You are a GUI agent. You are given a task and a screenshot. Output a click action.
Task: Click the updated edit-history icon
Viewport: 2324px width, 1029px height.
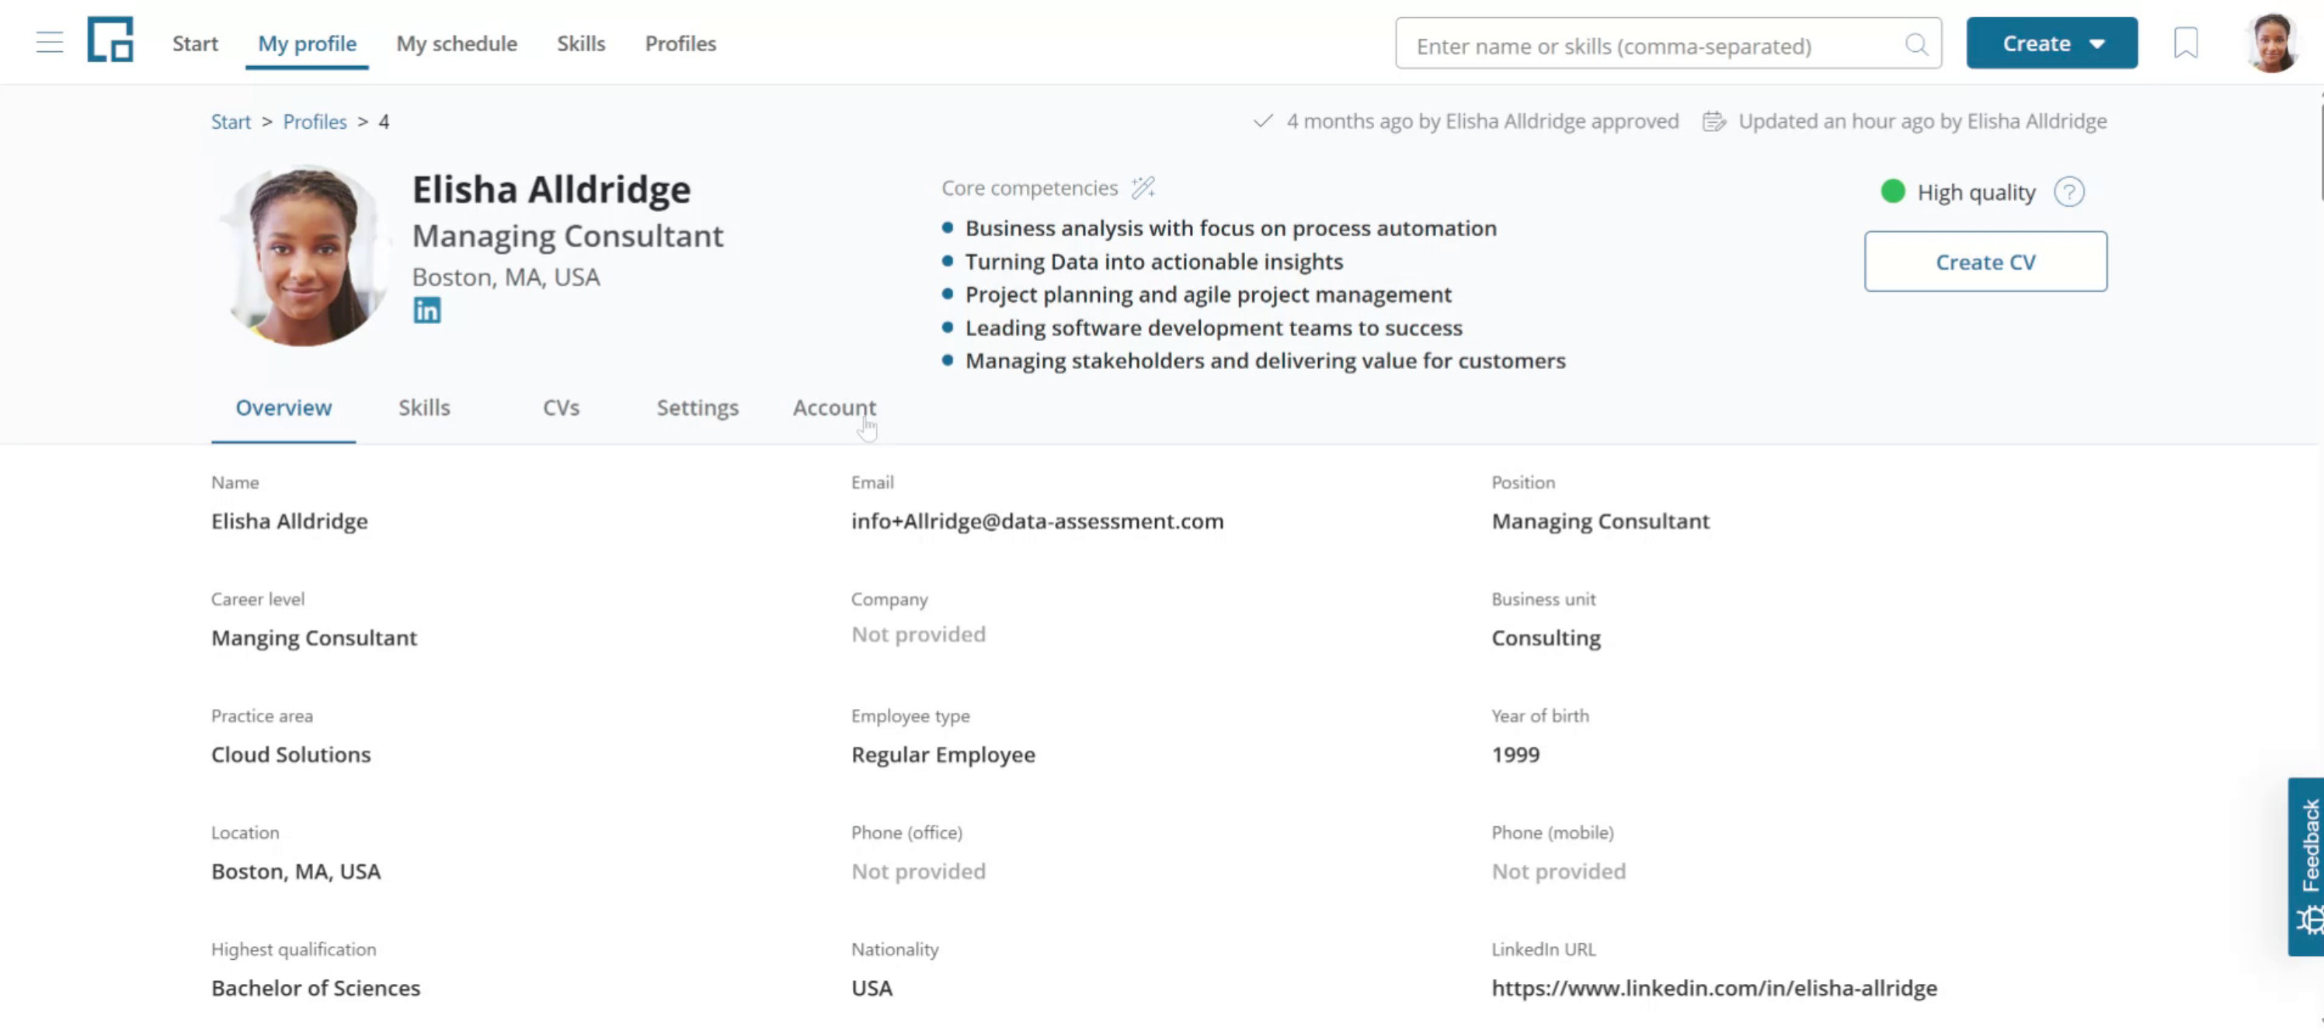1713,121
